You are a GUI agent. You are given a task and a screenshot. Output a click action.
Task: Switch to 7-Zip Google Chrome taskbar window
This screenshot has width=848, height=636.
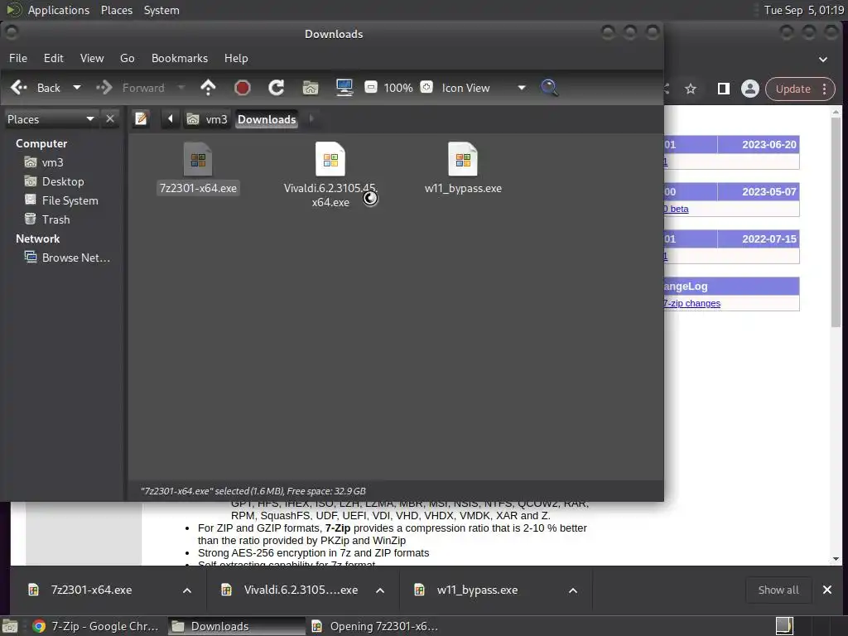(96, 626)
